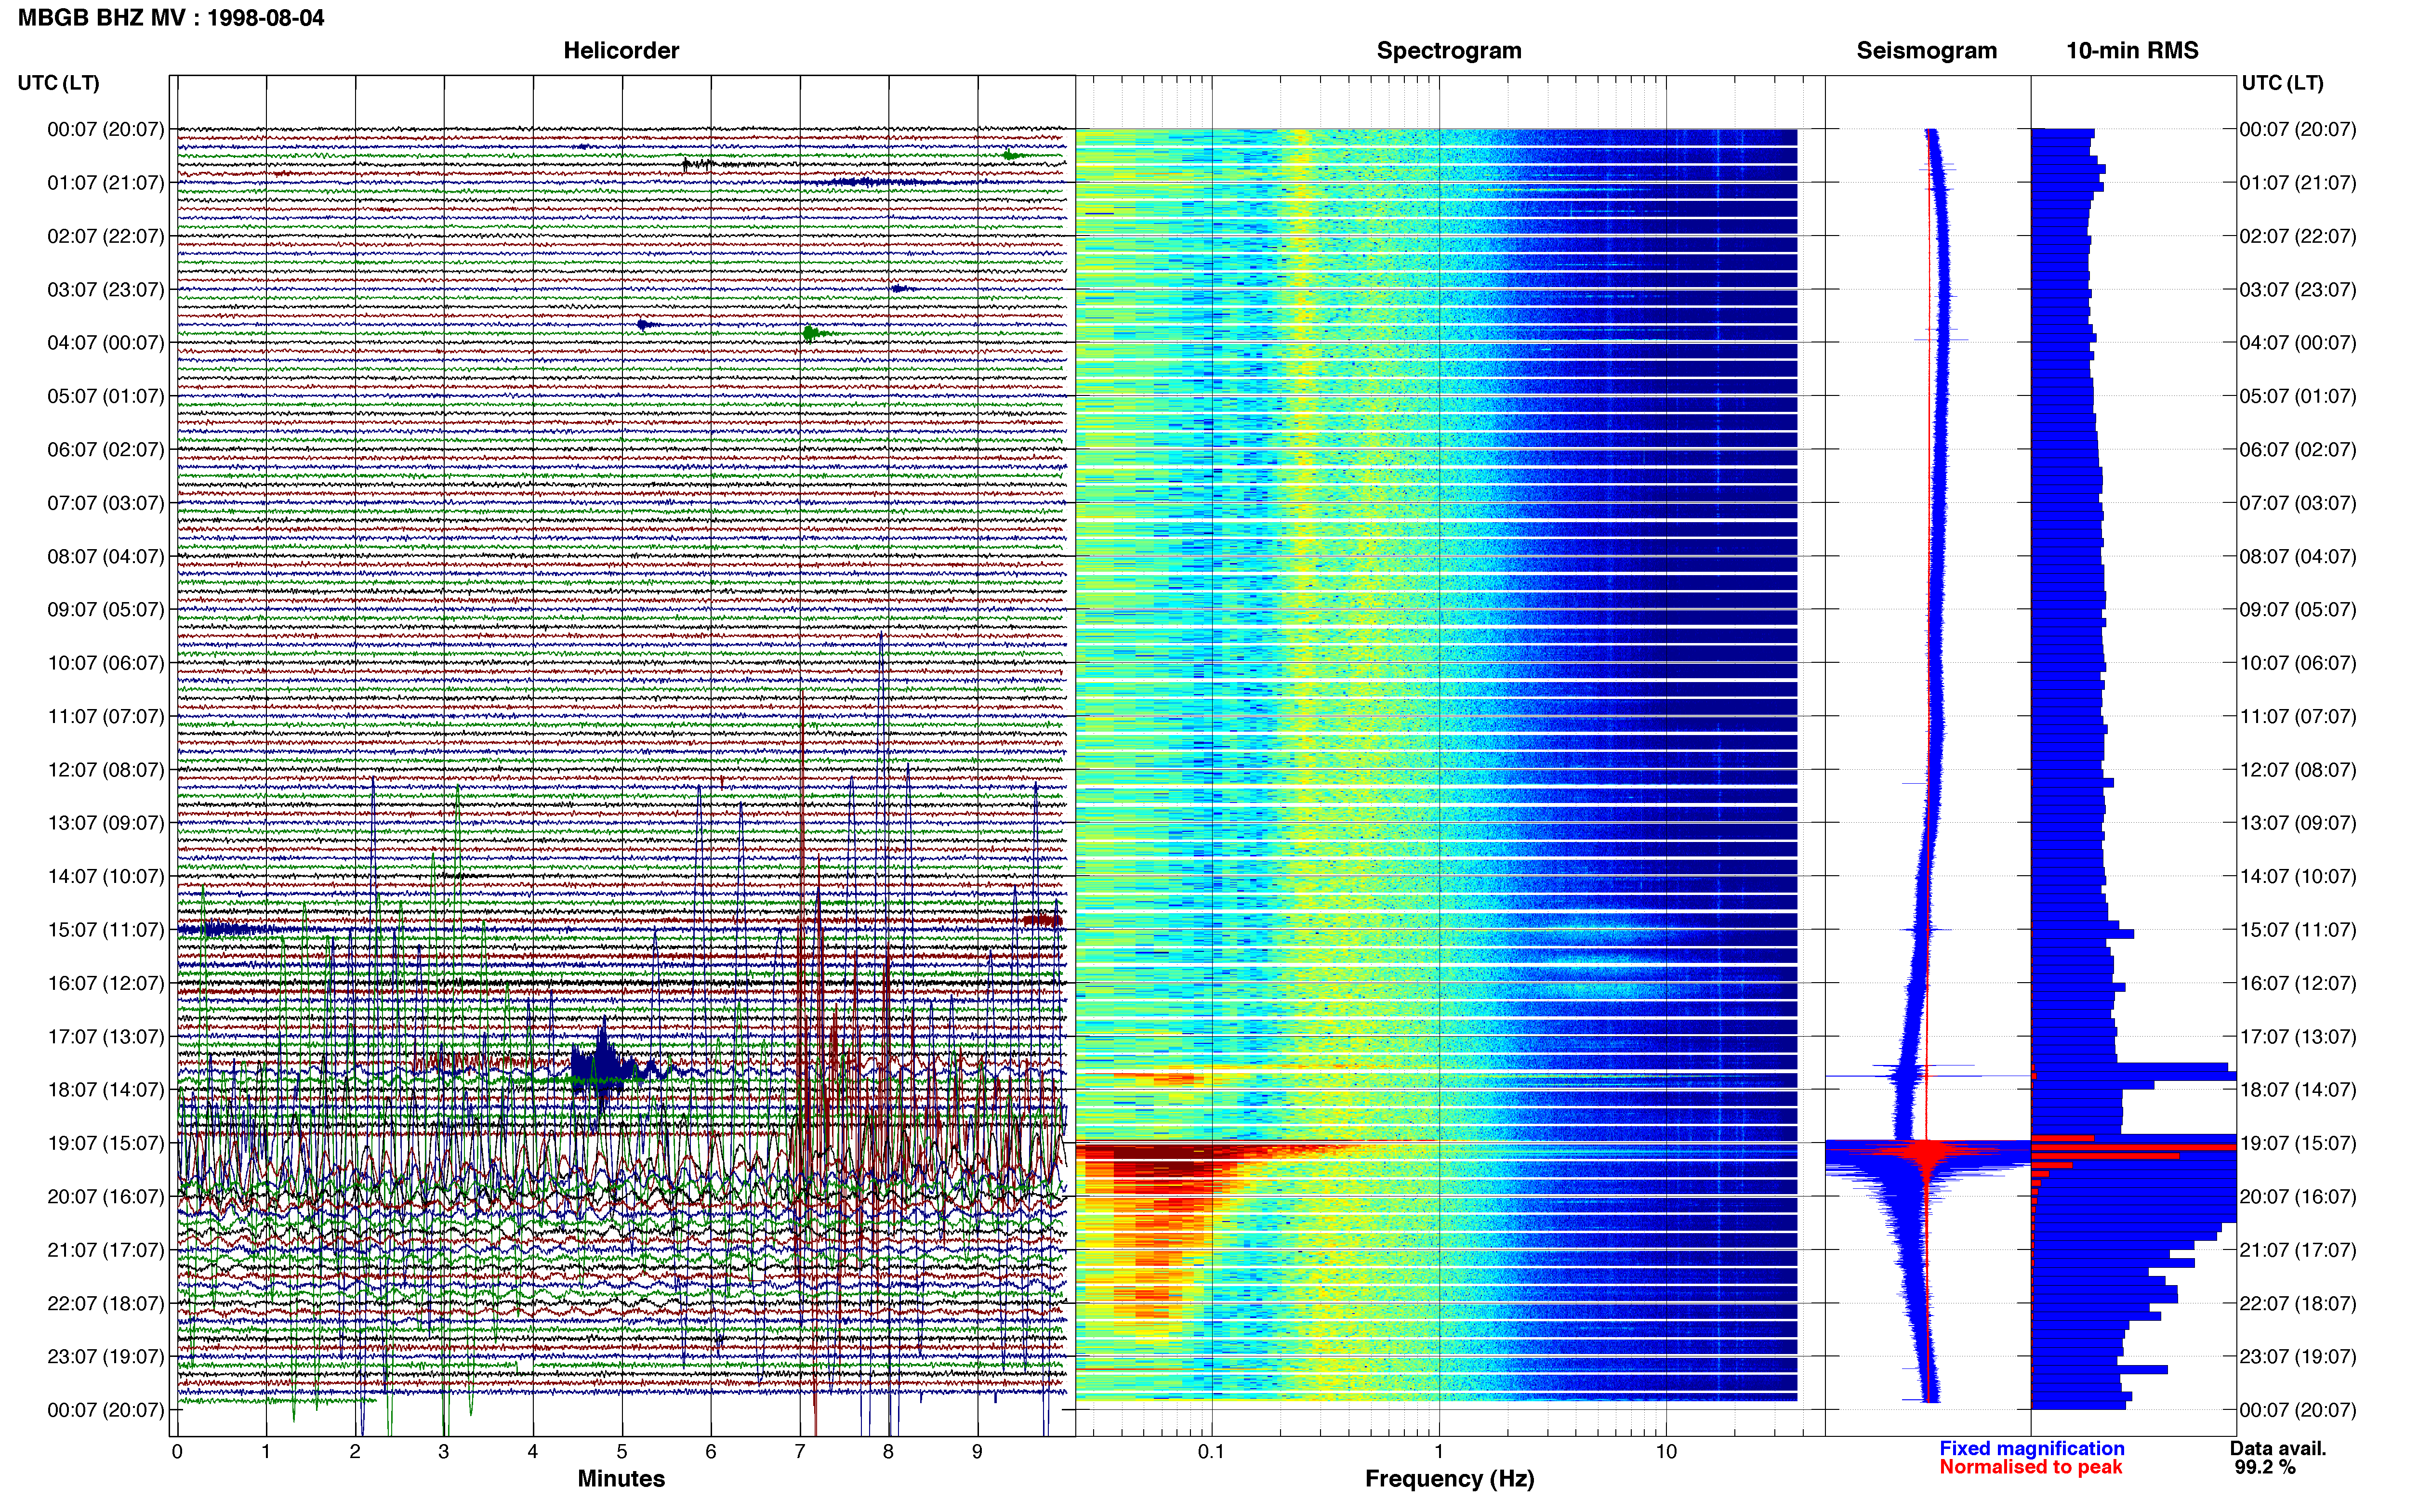Image resolution: width=2418 pixels, height=1512 pixels.
Task: Click the '0.1' frequency tick label
Action: 1211,1452
